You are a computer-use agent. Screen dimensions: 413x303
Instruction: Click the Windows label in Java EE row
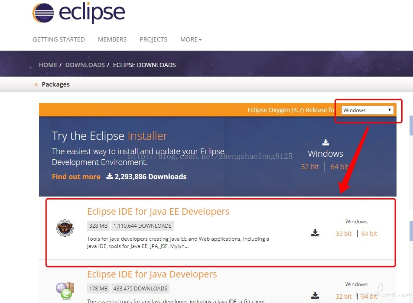[x=356, y=222]
